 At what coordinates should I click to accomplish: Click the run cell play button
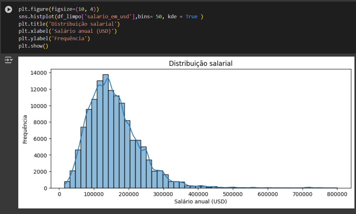click(8, 9)
